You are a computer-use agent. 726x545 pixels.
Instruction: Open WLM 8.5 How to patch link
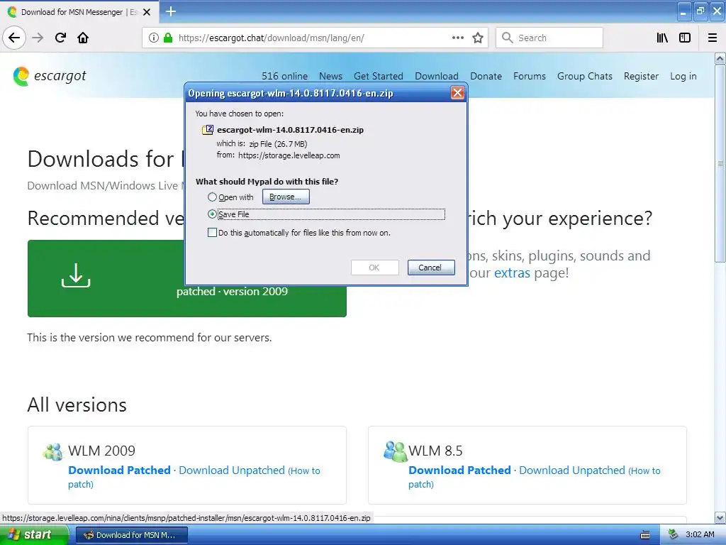(x=534, y=478)
